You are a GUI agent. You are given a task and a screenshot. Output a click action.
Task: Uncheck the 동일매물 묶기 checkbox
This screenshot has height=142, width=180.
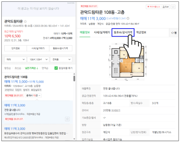pos(56,68)
